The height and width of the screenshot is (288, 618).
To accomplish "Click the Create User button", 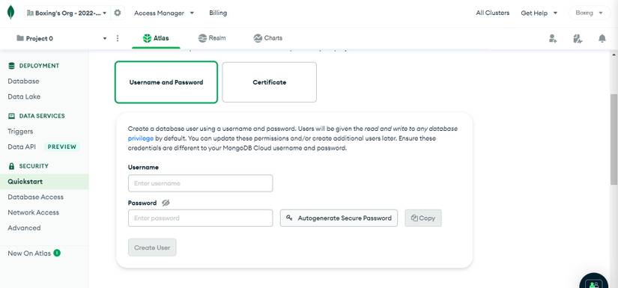I will coord(152,248).
